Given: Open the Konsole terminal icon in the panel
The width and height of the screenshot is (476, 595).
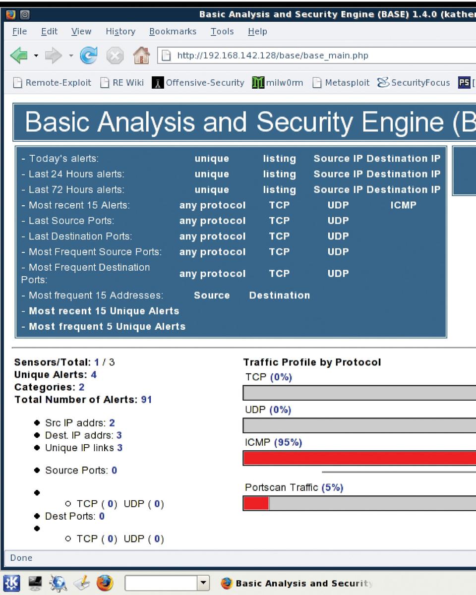Looking at the screenshot, I should (35, 583).
